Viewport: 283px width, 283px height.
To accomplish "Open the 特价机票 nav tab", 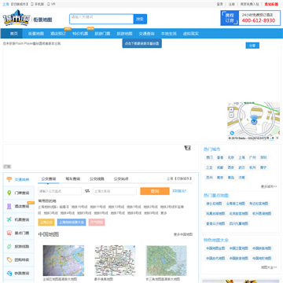I will (80, 34).
